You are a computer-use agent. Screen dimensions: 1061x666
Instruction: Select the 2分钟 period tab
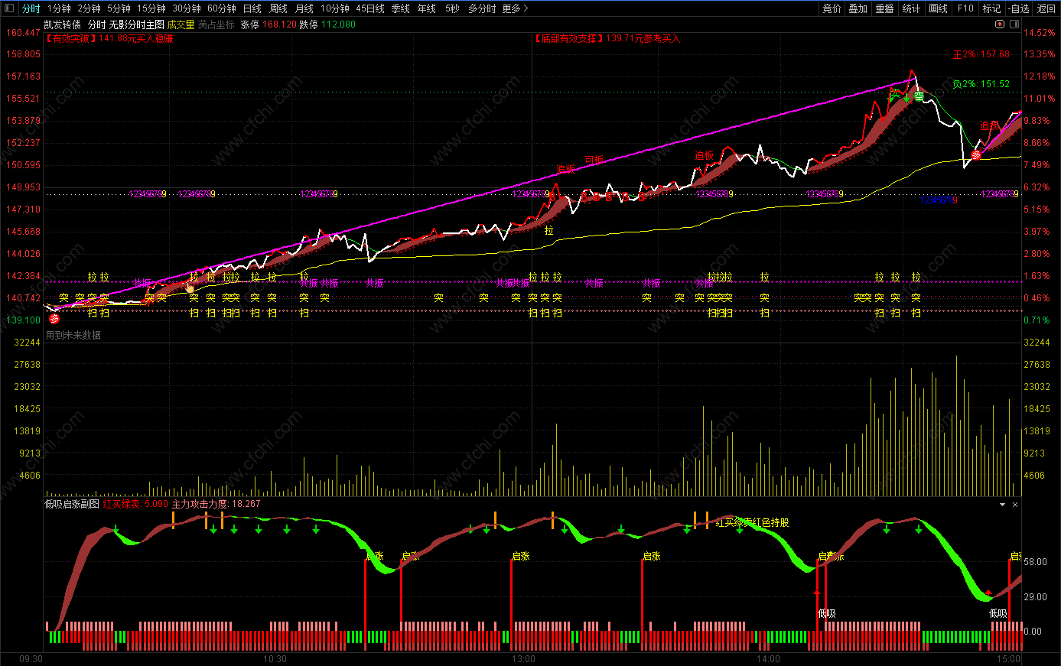click(x=89, y=8)
